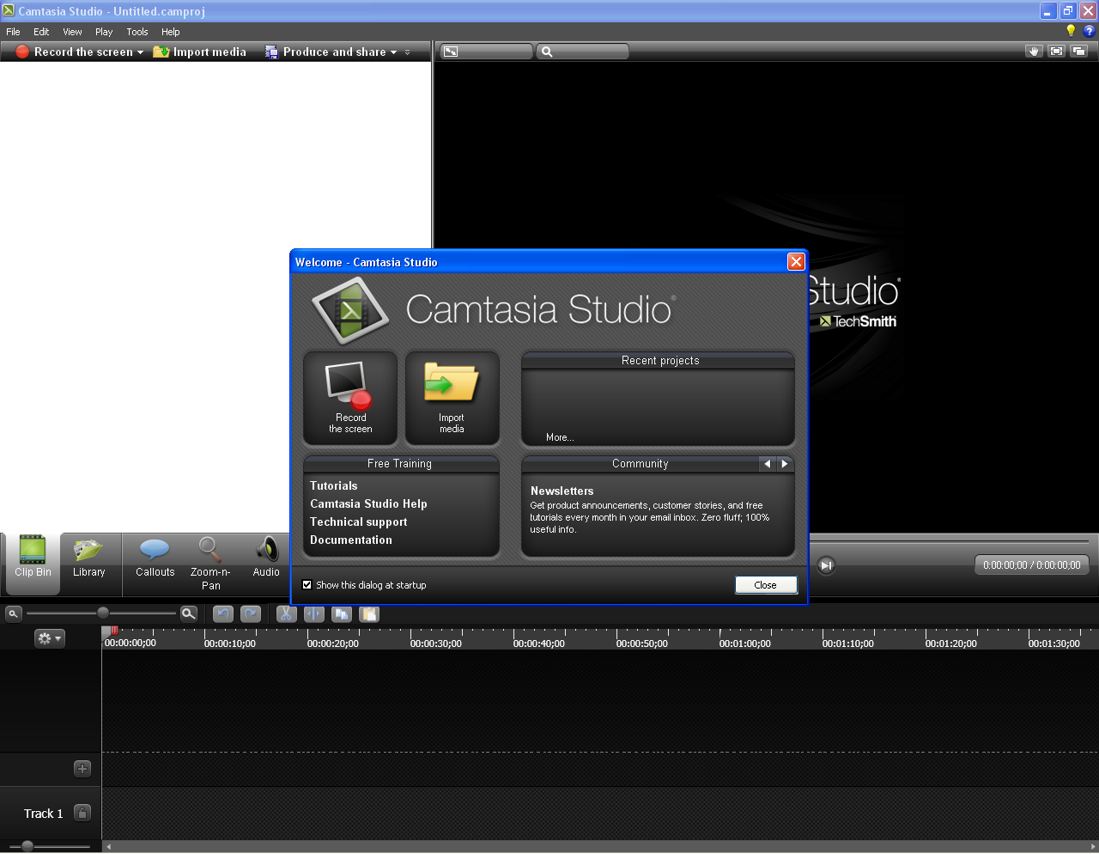Expand Produce and share dropdown arrow
The height and width of the screenshot is (854, 1099).
tap(394, 52)
